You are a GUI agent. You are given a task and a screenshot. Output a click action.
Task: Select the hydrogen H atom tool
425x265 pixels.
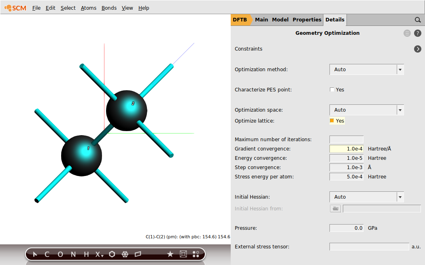pyautogui.click(x=86, y=254)
